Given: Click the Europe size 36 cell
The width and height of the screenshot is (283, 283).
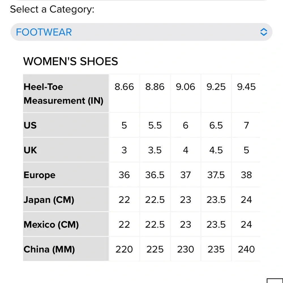Looking at the screenshot, I should 124,175.
